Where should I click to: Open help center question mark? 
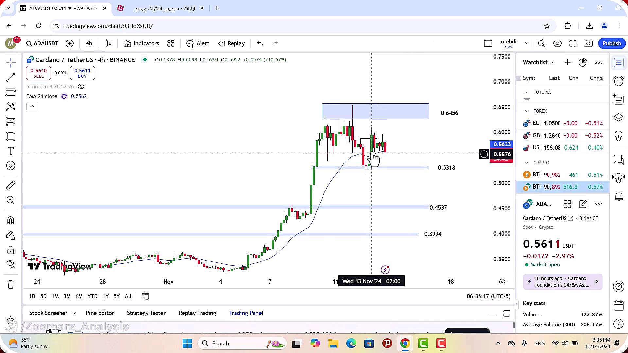(x=619, y=324)
